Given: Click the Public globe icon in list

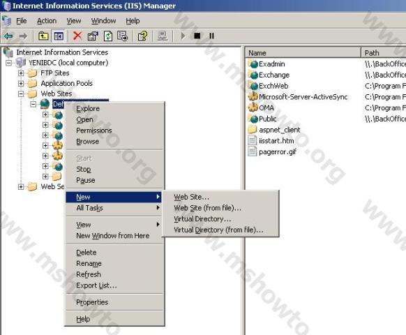Looking at the screenshot, I should tap(253, 119).
